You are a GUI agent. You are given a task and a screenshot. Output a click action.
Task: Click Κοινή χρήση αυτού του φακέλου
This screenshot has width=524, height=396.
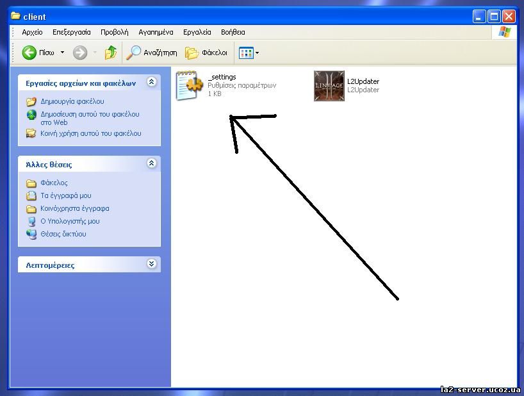click(x=91, y=133)
